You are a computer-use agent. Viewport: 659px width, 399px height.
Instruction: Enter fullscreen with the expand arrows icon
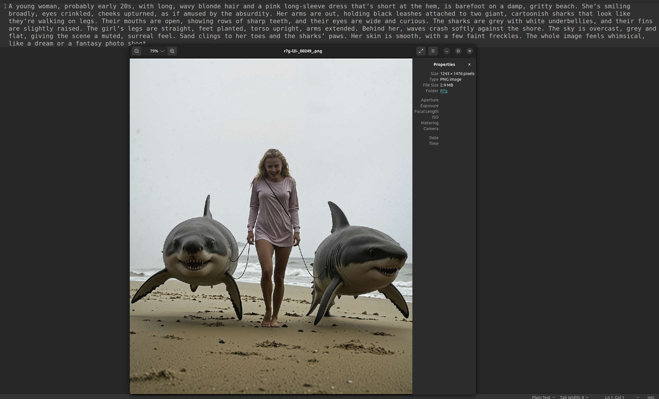[x=421, y=51]
